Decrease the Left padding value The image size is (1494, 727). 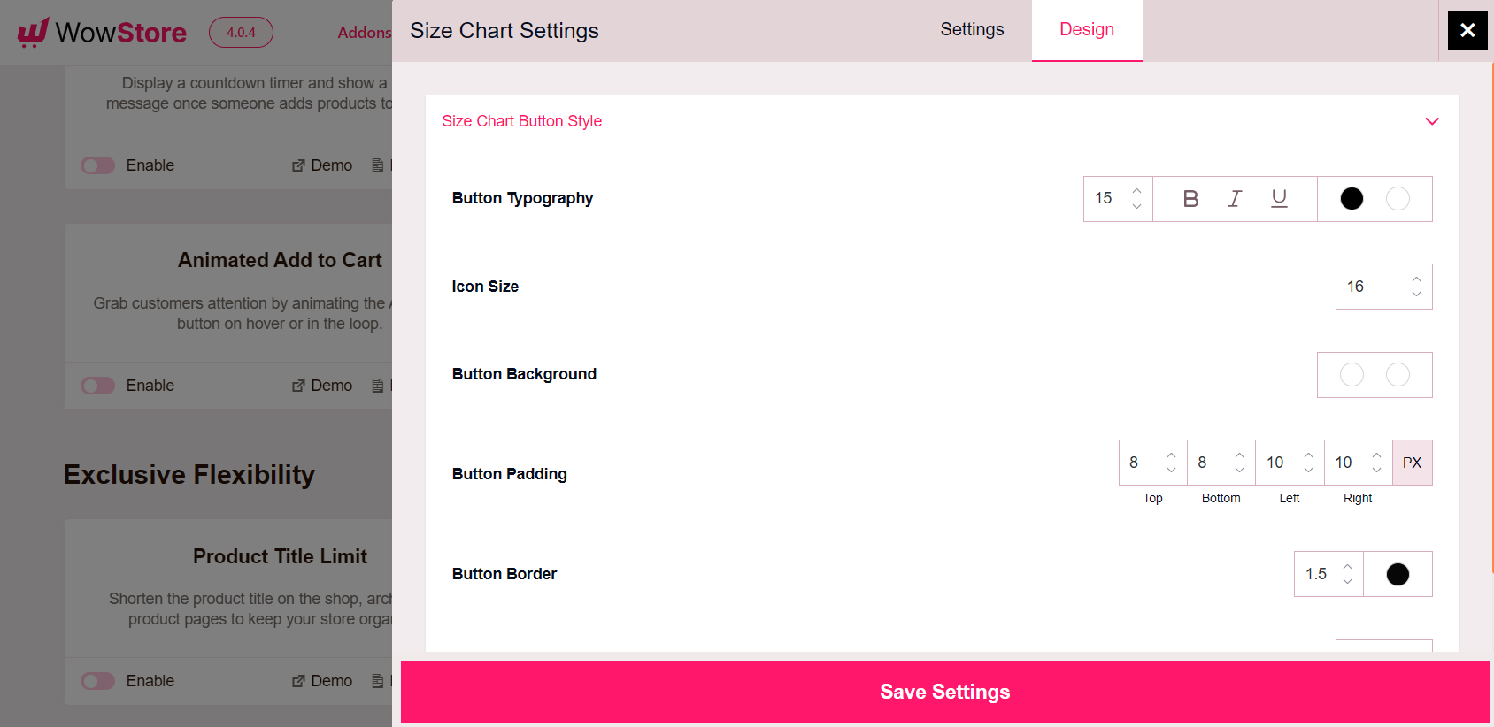point(1308,470)
